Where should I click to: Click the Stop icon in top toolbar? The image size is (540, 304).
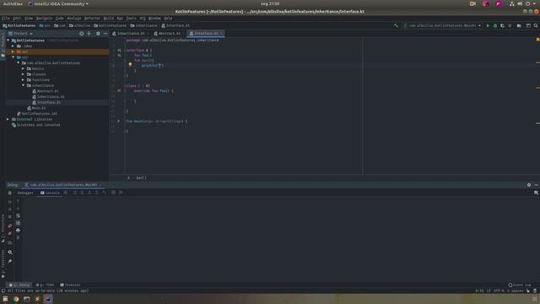510,25
